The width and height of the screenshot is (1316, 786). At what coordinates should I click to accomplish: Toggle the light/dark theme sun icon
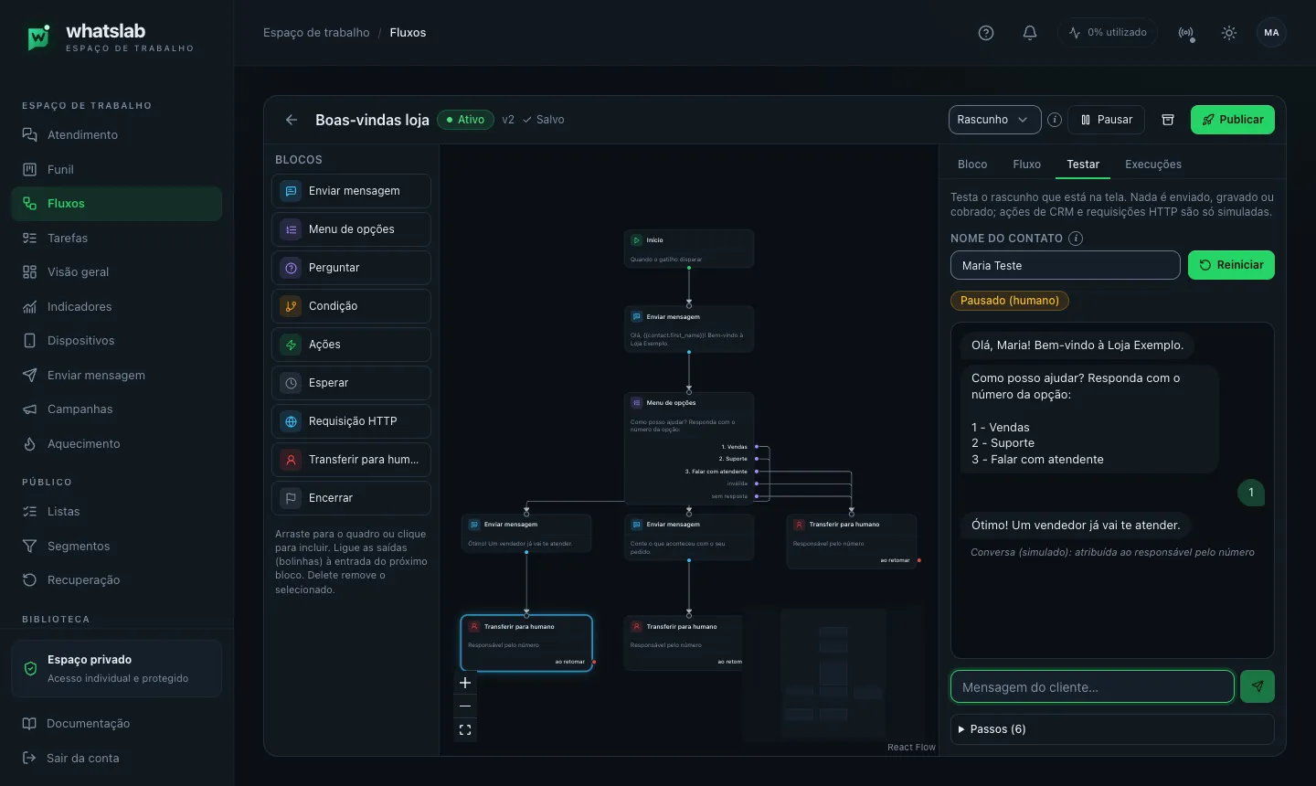(x=1229, y=33)
